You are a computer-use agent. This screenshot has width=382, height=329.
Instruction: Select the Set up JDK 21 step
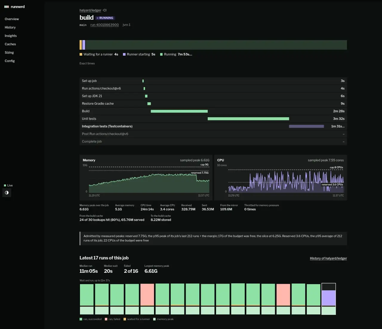(213, 96)
